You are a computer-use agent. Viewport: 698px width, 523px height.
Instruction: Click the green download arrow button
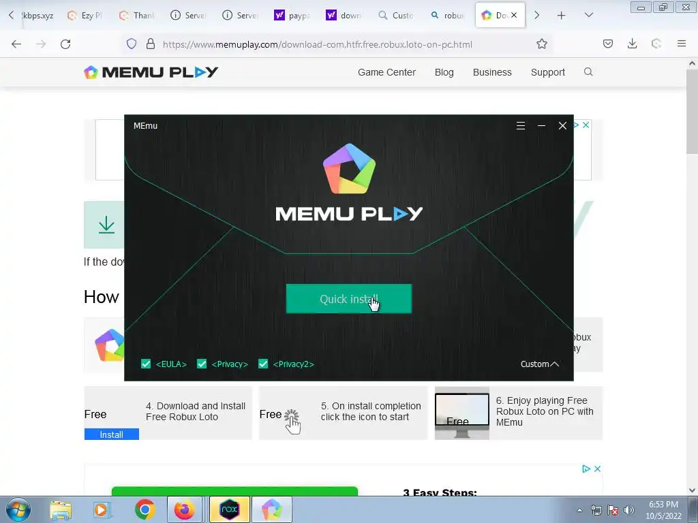tap(106, 225)
